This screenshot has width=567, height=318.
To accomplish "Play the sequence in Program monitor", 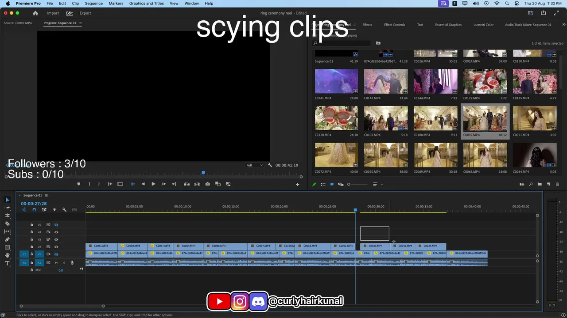I will 153,184.
